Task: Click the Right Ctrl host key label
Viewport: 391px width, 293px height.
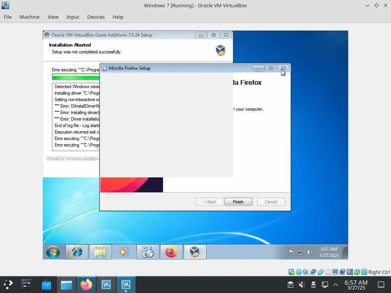Action: pos(379,272)
